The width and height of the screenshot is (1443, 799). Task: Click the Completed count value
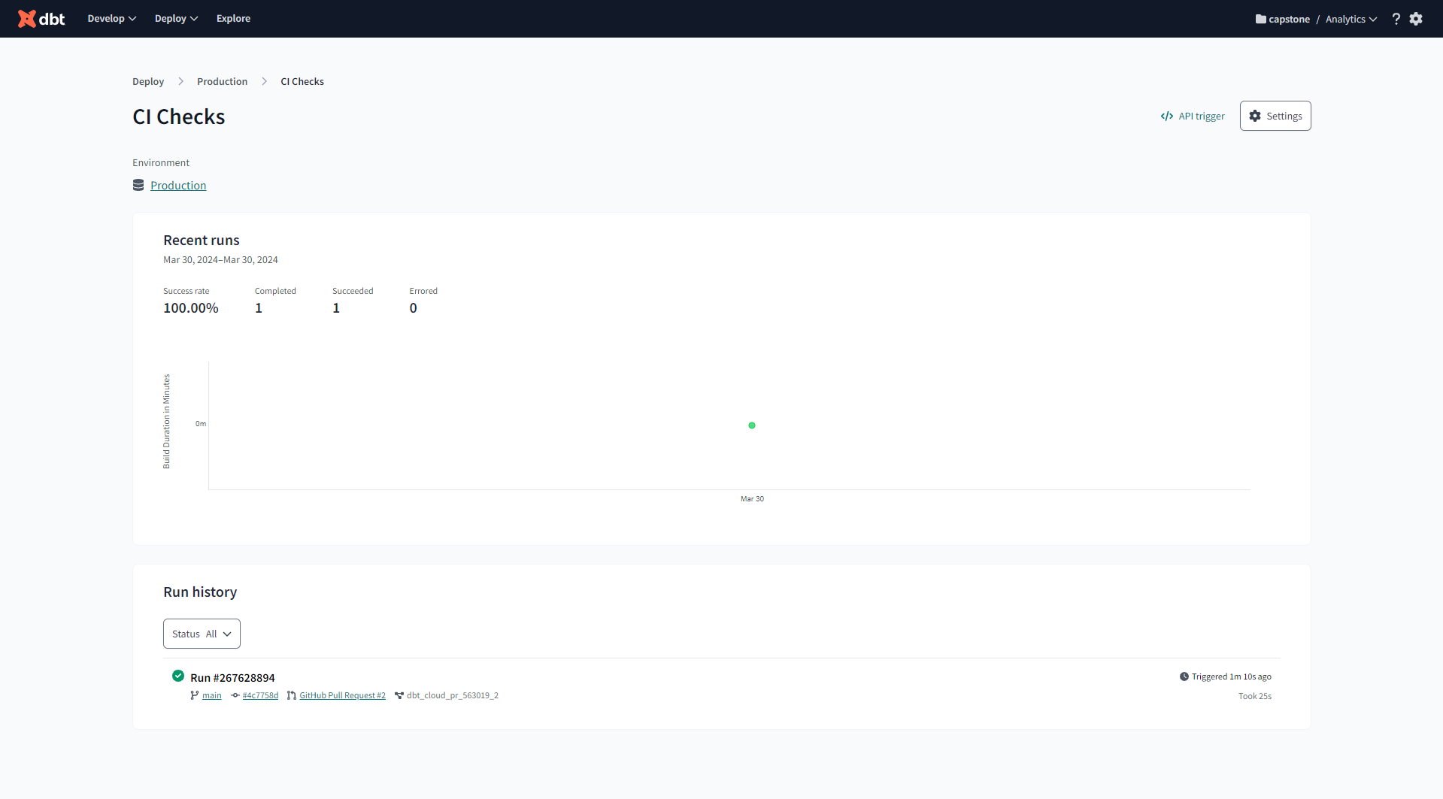coord(259,308)
